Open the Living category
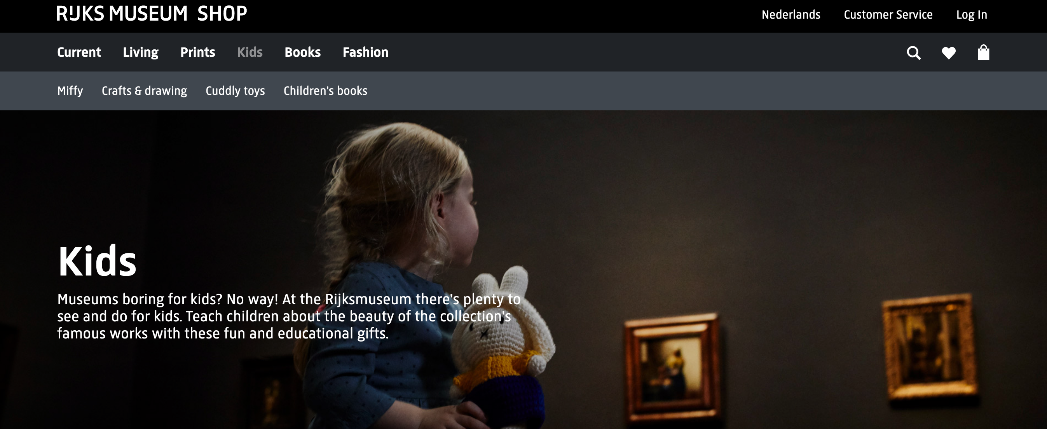Viewport: 1047px width, 429px height. click(141, 52)
